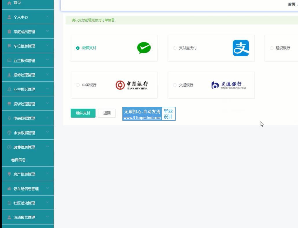Click the 确认支付 button

pos(83,113)
